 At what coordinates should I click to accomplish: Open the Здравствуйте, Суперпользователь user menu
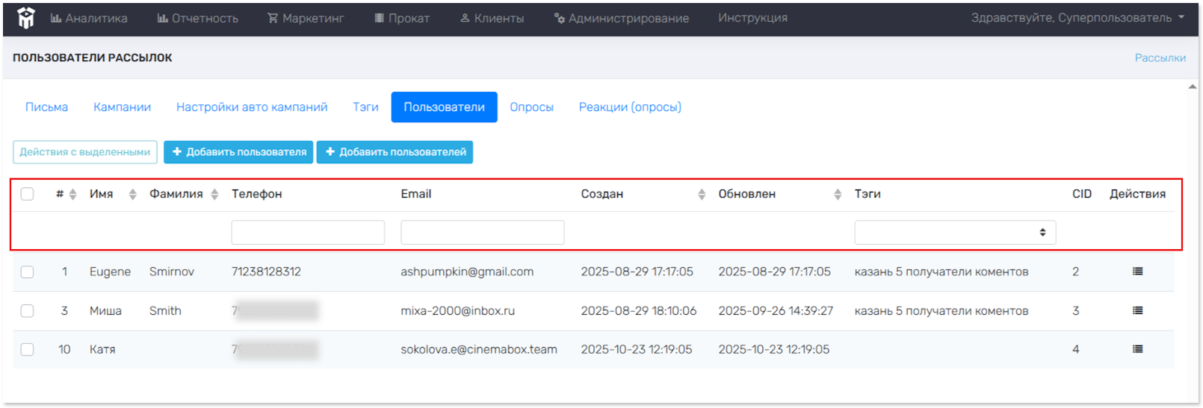tap(1077, 18)
